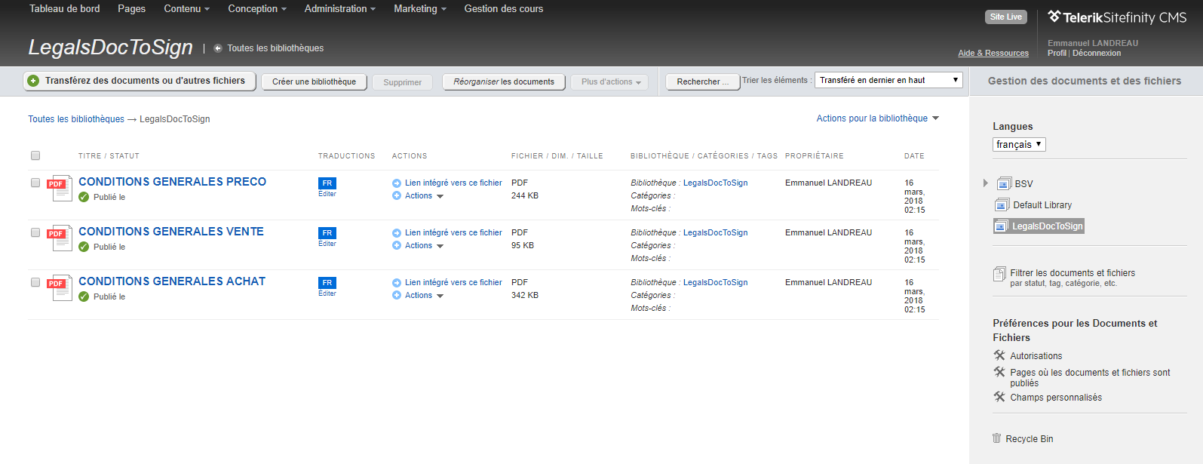Click the PDF icon of CONDITIONS GENERALES PRECO
This screenshot has width=1203, height=464.
coord(59,188)
